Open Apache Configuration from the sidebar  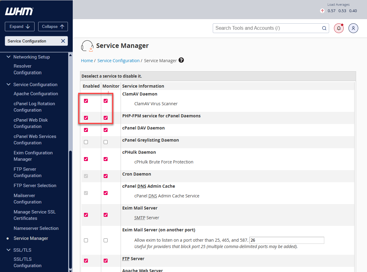click(x=36, y=94)
